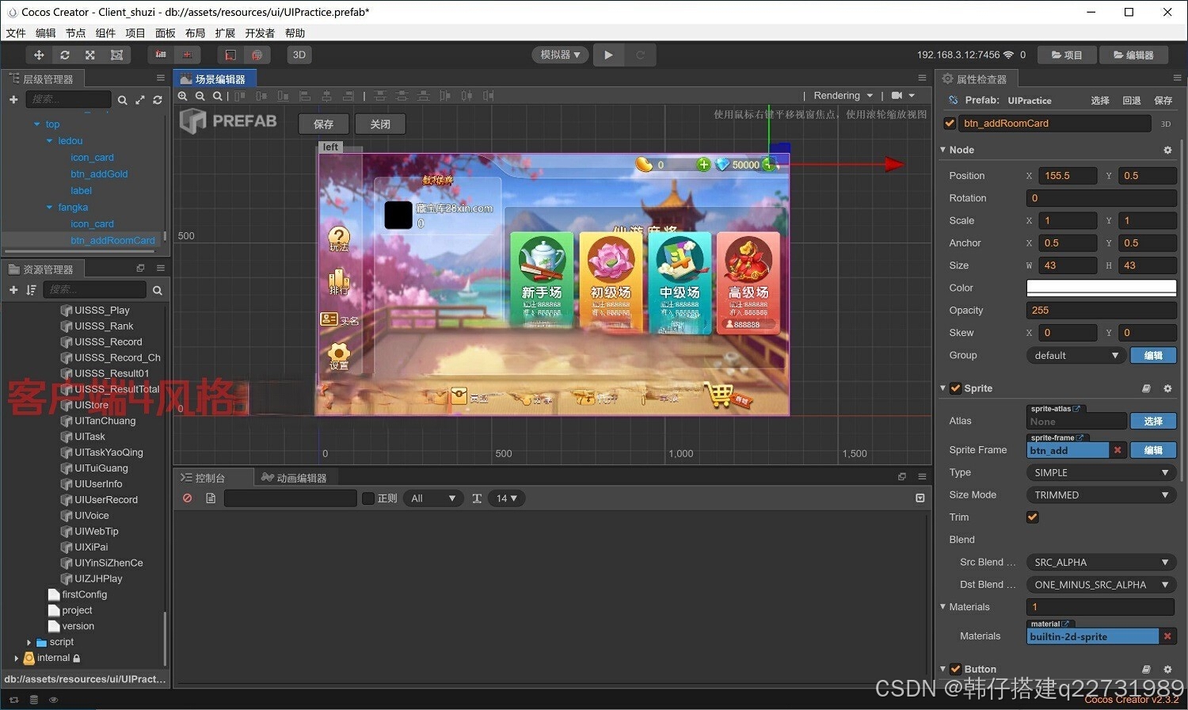Zoom in the scene editor

pos(183,96)
